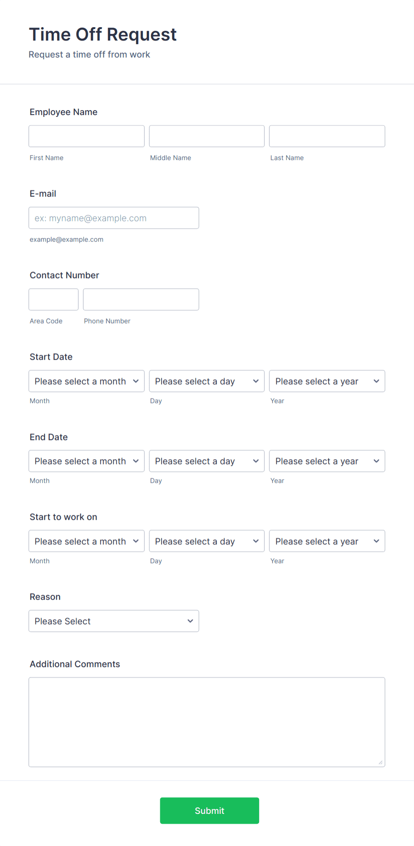The width and height of the screenshot is (414, 846).
Task: Open the Reason dropdown
Action: (x=114, y=621)
